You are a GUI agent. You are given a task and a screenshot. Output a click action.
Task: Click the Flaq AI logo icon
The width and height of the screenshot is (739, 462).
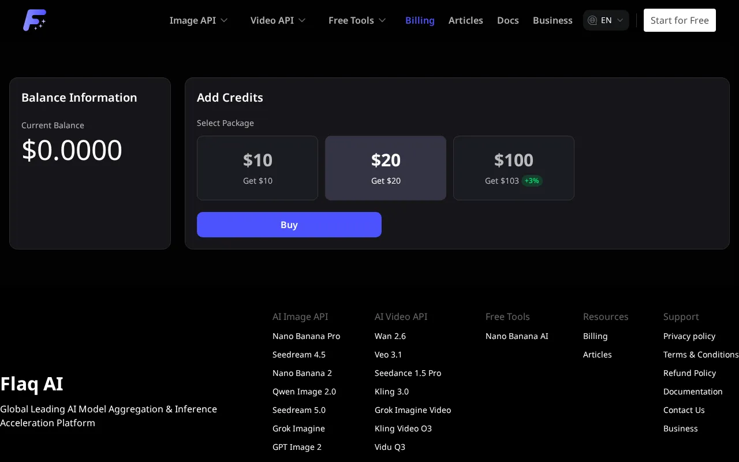(35, 20)
